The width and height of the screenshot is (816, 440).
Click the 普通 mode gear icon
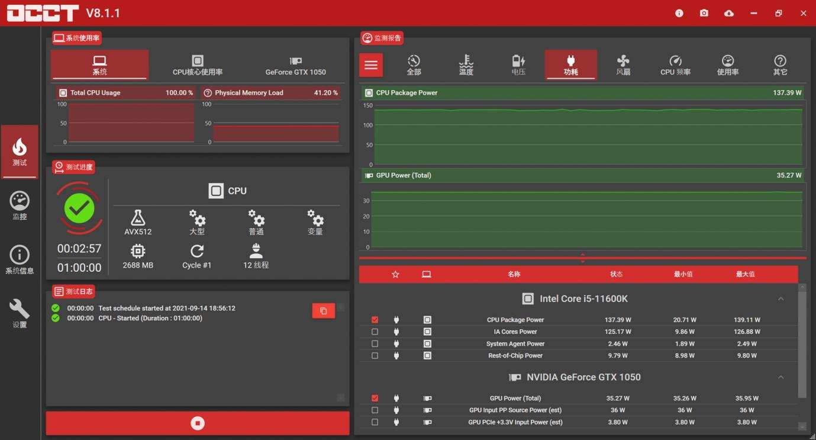click(x=256, y=218)
